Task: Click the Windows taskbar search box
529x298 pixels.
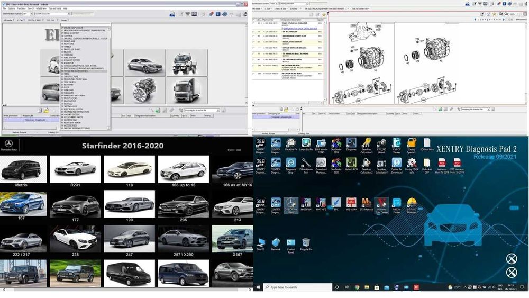Action: click(x=297, y=287)
